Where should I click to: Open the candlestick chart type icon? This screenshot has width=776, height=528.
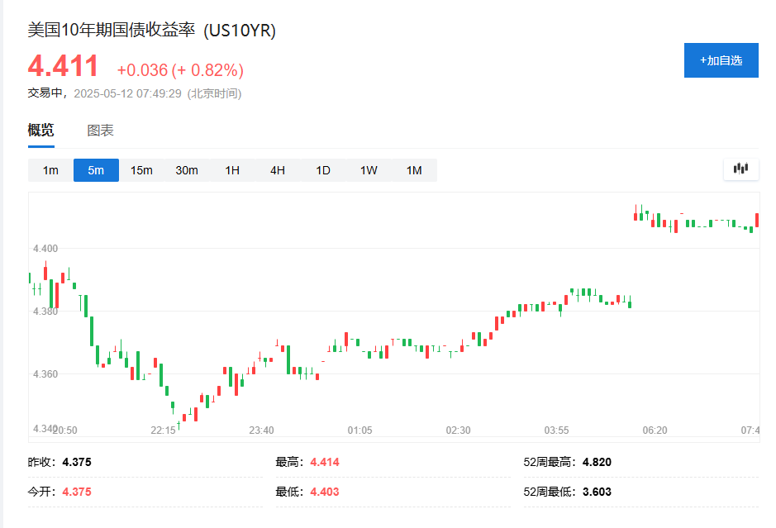pos(740,169)
